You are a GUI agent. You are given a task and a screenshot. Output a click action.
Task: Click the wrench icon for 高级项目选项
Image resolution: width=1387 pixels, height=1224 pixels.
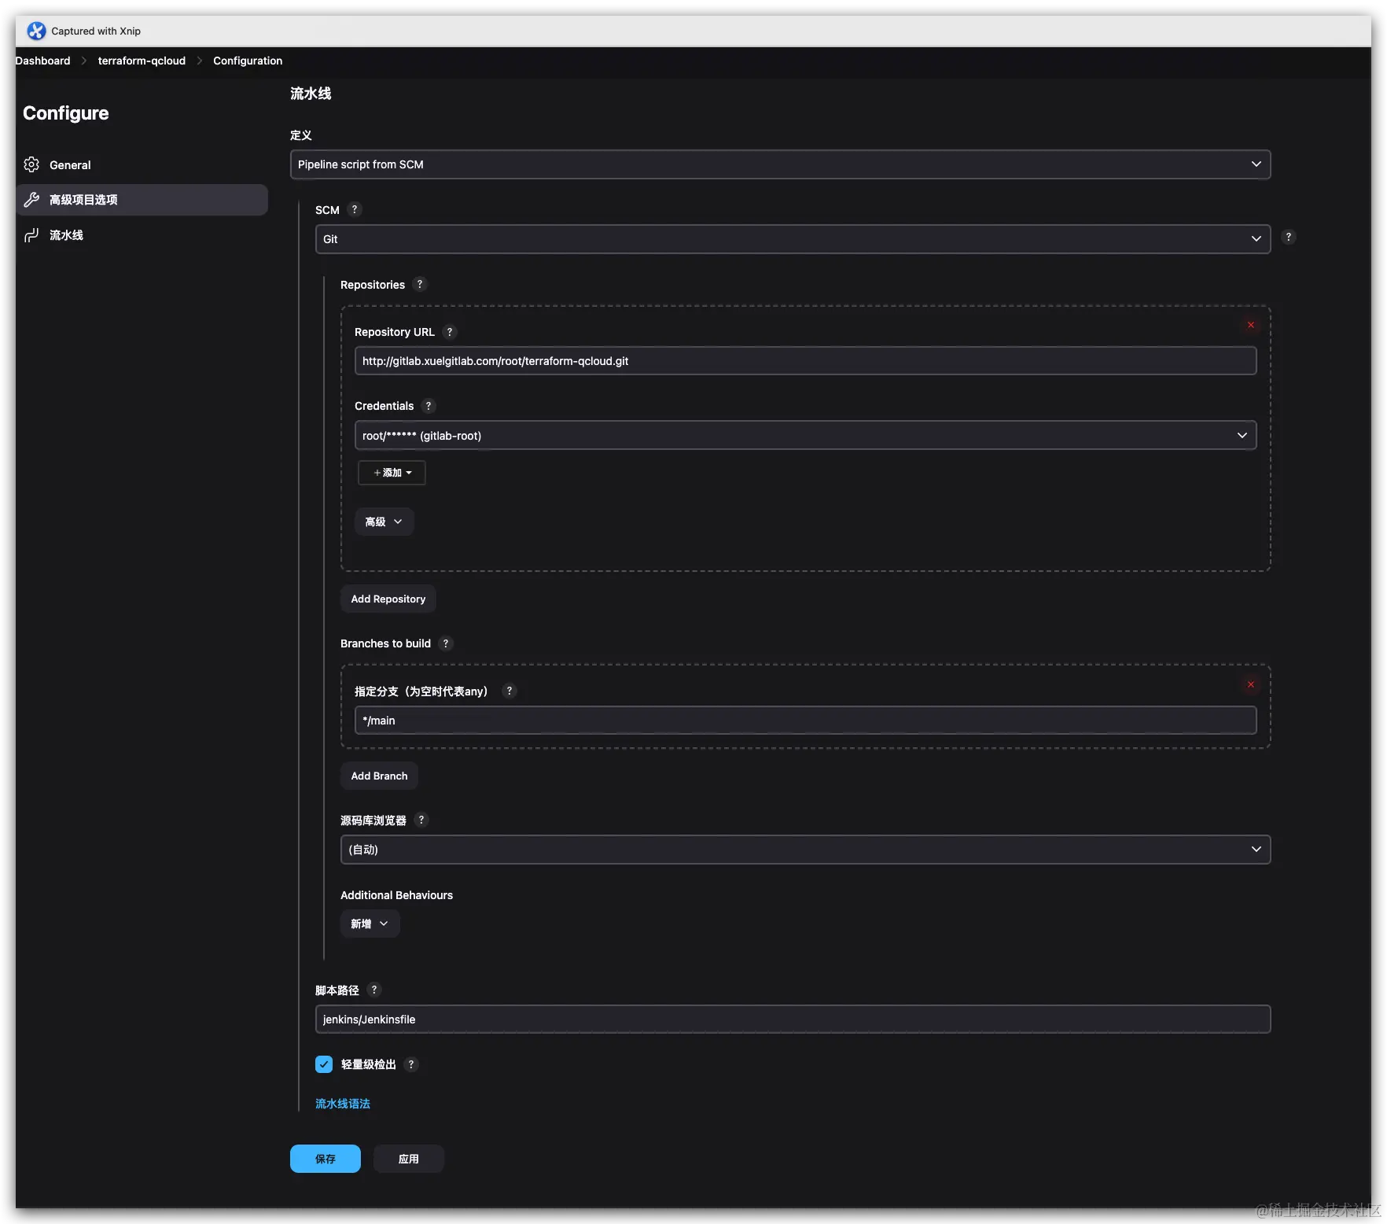tap(31, 200)
